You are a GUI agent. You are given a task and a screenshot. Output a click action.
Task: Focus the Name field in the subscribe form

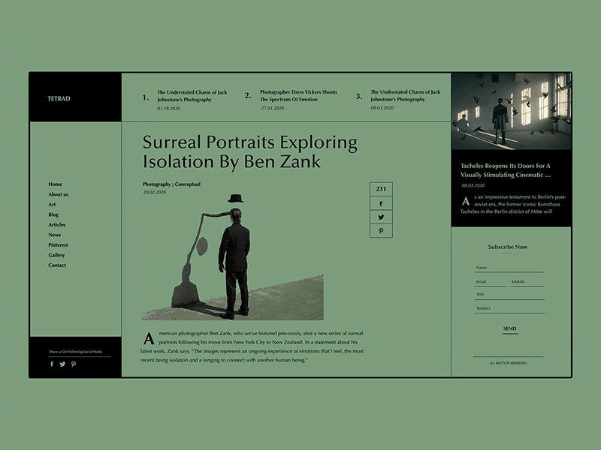pyautogui.click(x=509, y=268)
